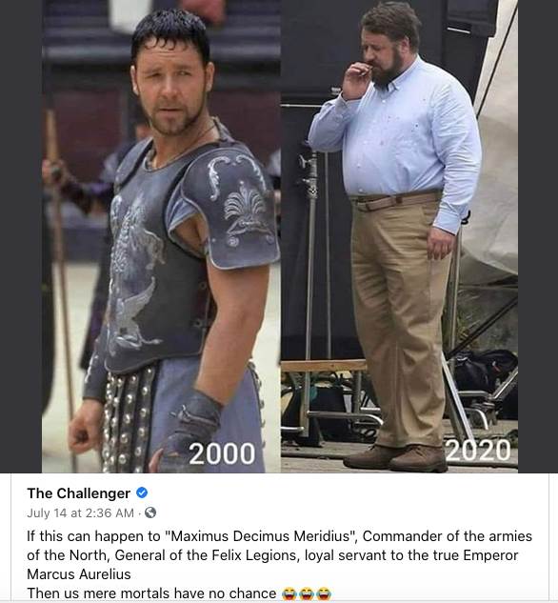Click the white 2000 year label
The width and height of the screenshot is (558, 603).
pyautogui.click(x=222, y=453)
